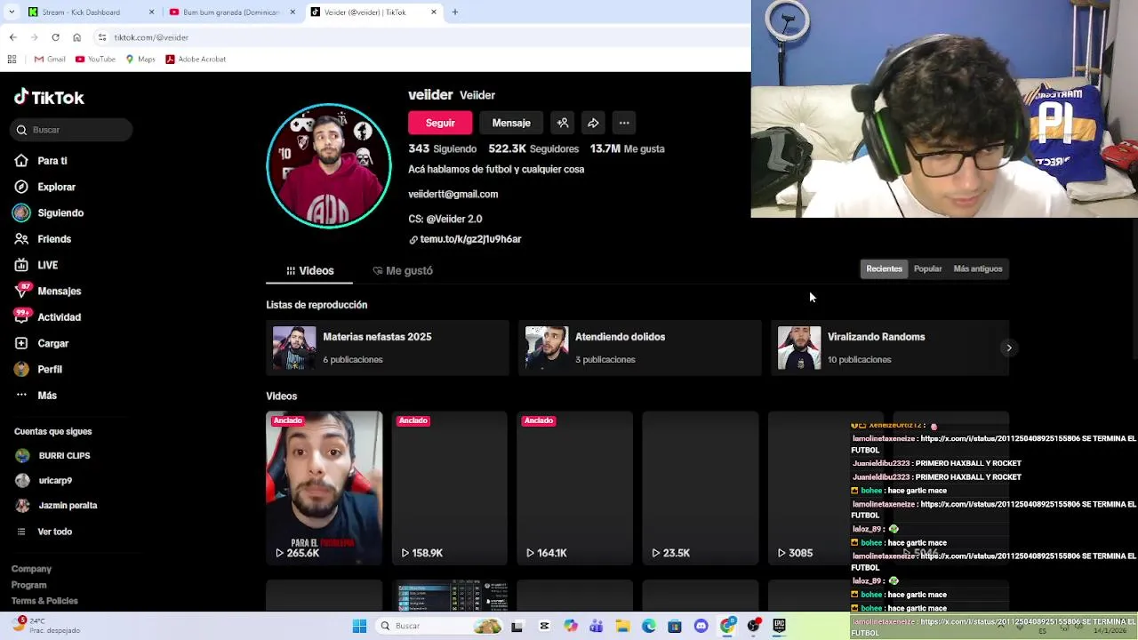Open the 522.3K Seguidores list
This screenshot has height=640, width=1138.
click(533, 148)
